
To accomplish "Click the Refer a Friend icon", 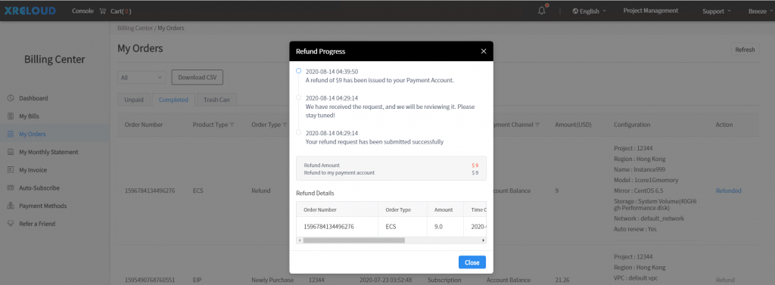I will (11, 224).
